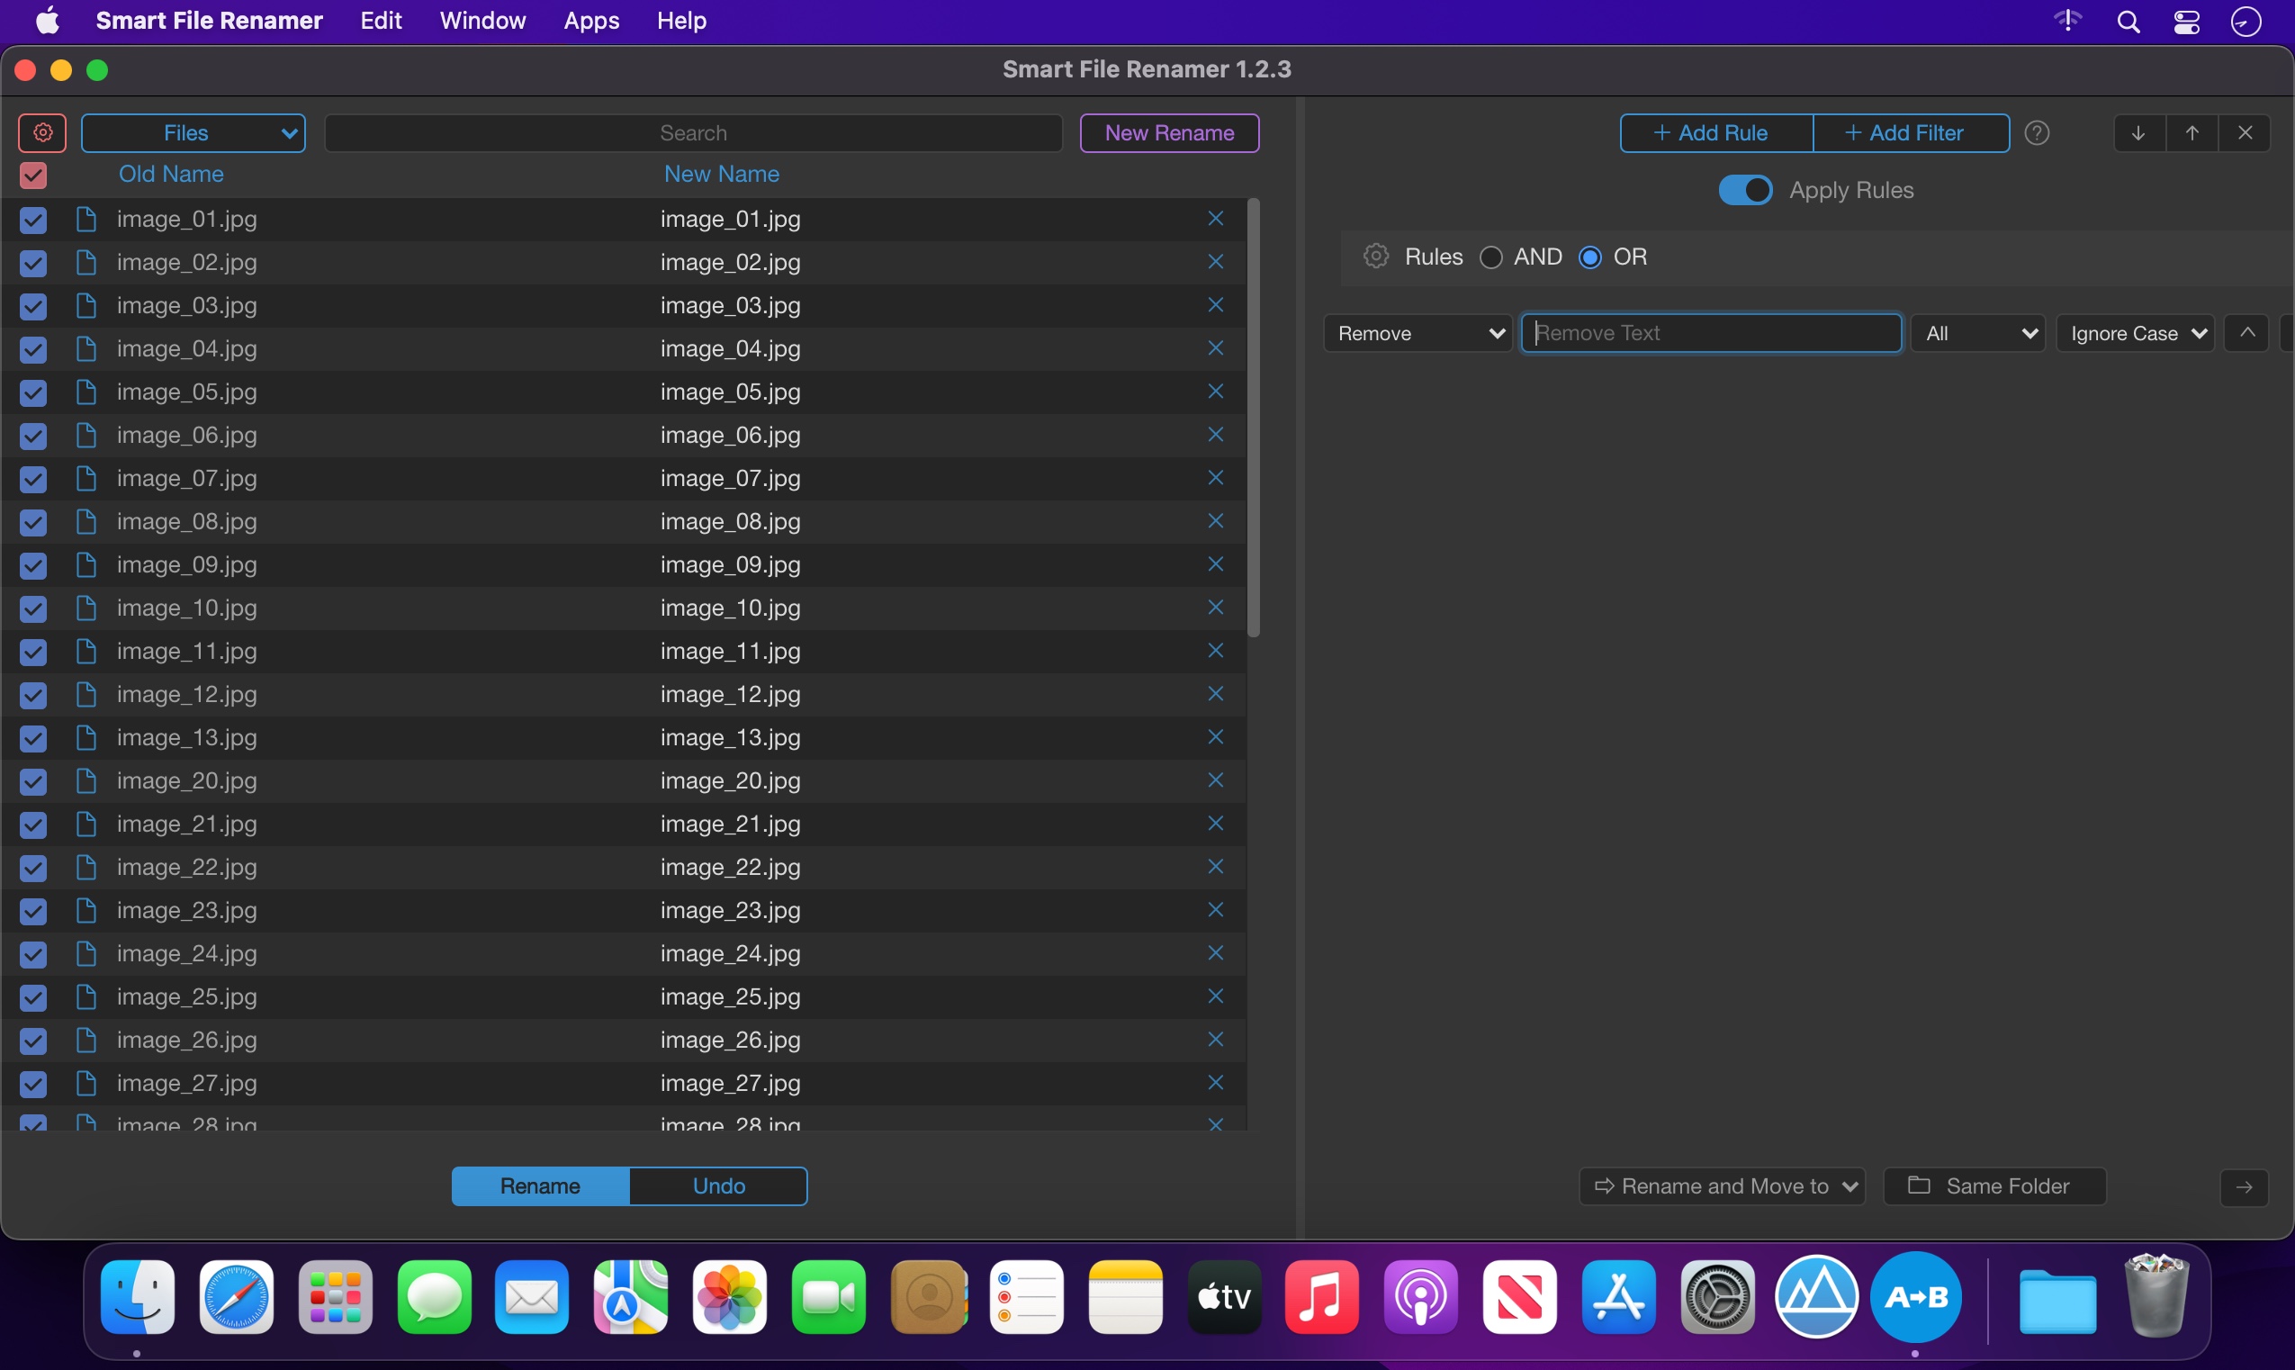Collapse the Remove rule with caret button
The image size is (2295, 1370).
coord(2247,333)
